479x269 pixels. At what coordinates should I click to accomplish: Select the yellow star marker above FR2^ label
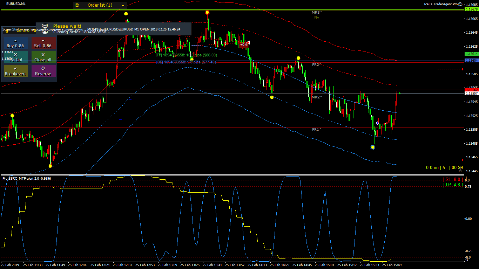click(298, 58)
